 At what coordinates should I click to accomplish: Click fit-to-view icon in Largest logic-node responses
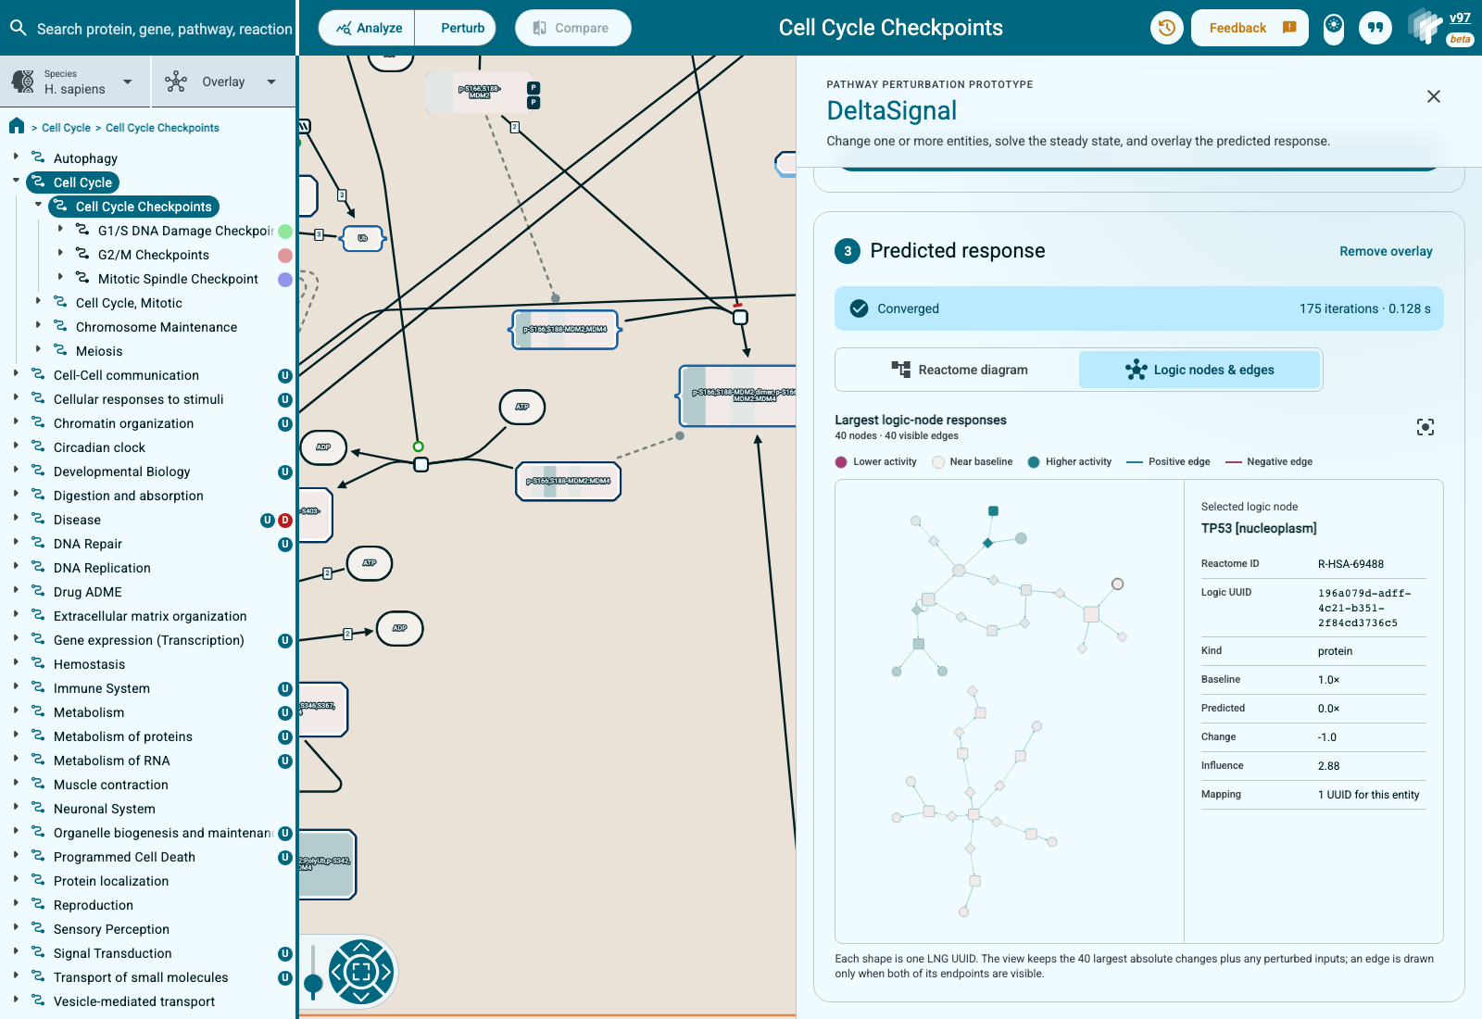point(1425,427)
